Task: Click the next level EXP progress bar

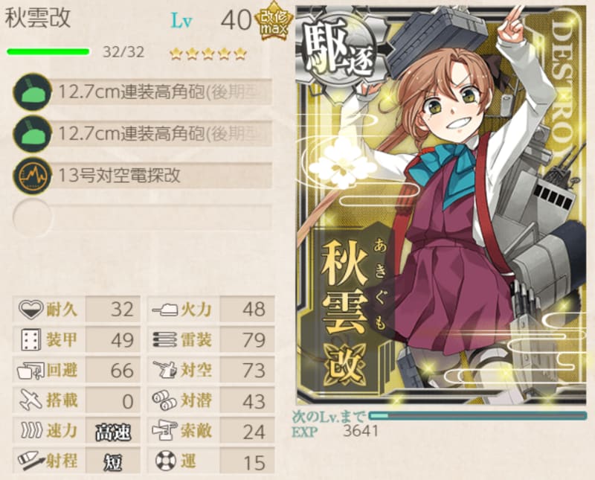Action: [x=477, y=416]
